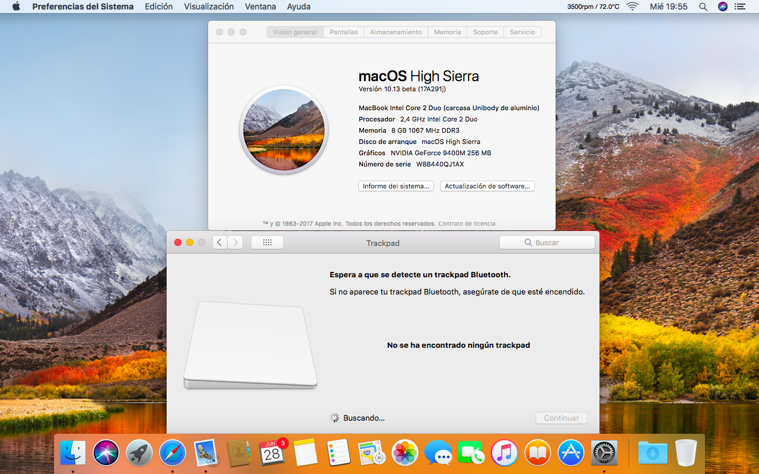Viewport: 759px width, 474px height.
Task: Open Calendar showing date 28
Action: pos(272,453)
